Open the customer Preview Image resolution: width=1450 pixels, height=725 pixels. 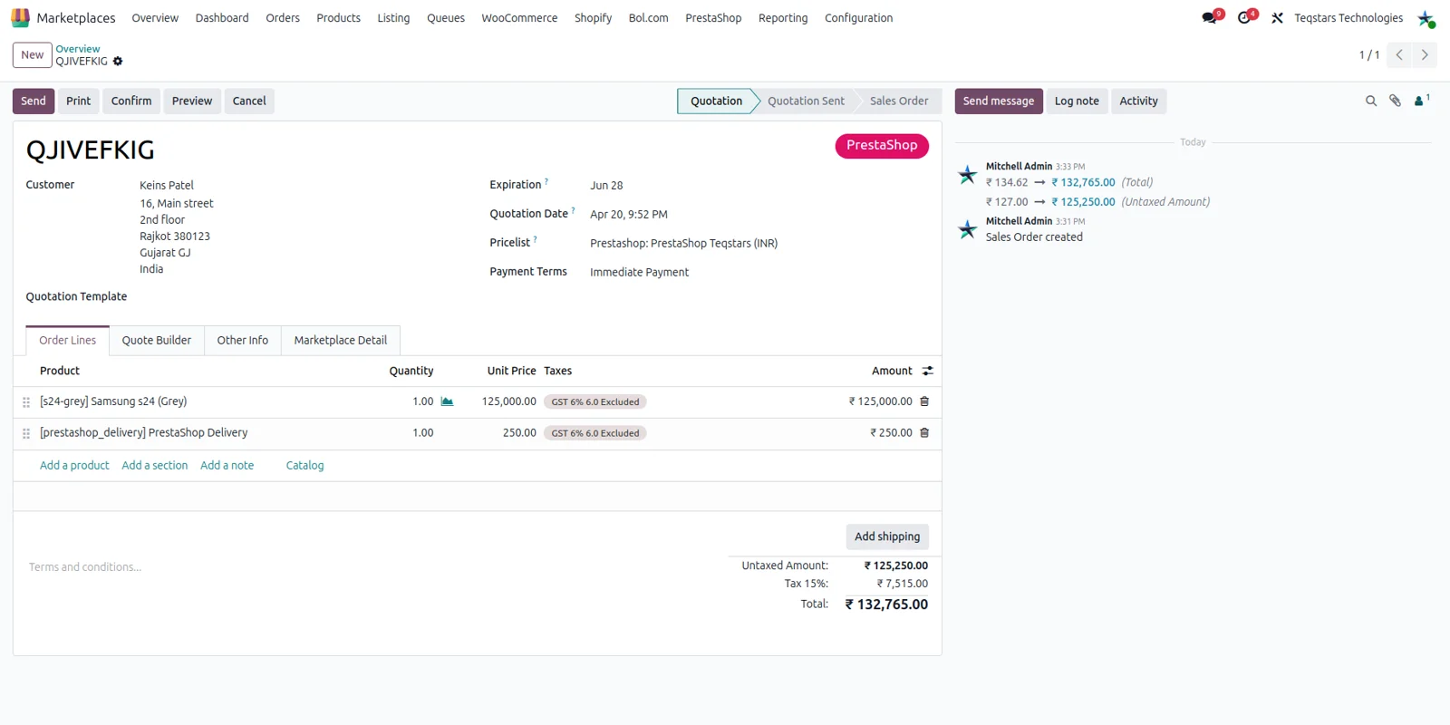point(192,101)
